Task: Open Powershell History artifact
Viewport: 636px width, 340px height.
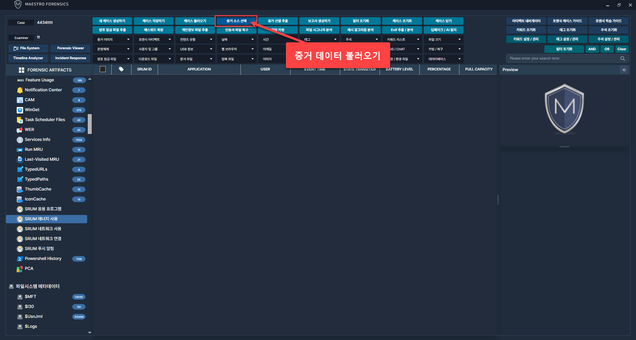Action: tap(43, 259)
